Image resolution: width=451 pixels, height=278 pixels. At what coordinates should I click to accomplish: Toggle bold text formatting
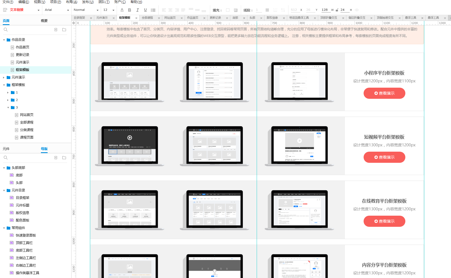pyautogui.click(x=129, y=10)
